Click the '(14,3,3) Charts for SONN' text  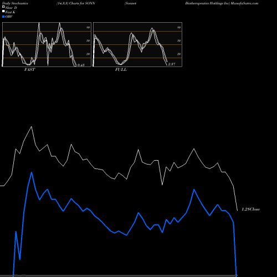(76, 3)
